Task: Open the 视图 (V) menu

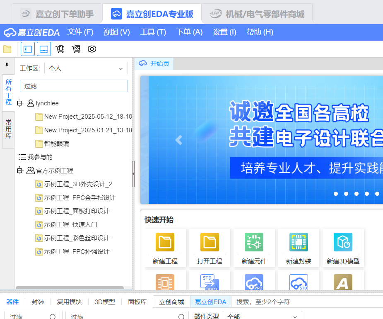Action: [x=116, y=32]
